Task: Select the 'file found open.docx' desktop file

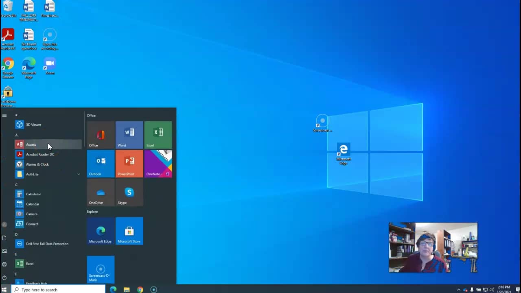Action: (x=29, y=39)
